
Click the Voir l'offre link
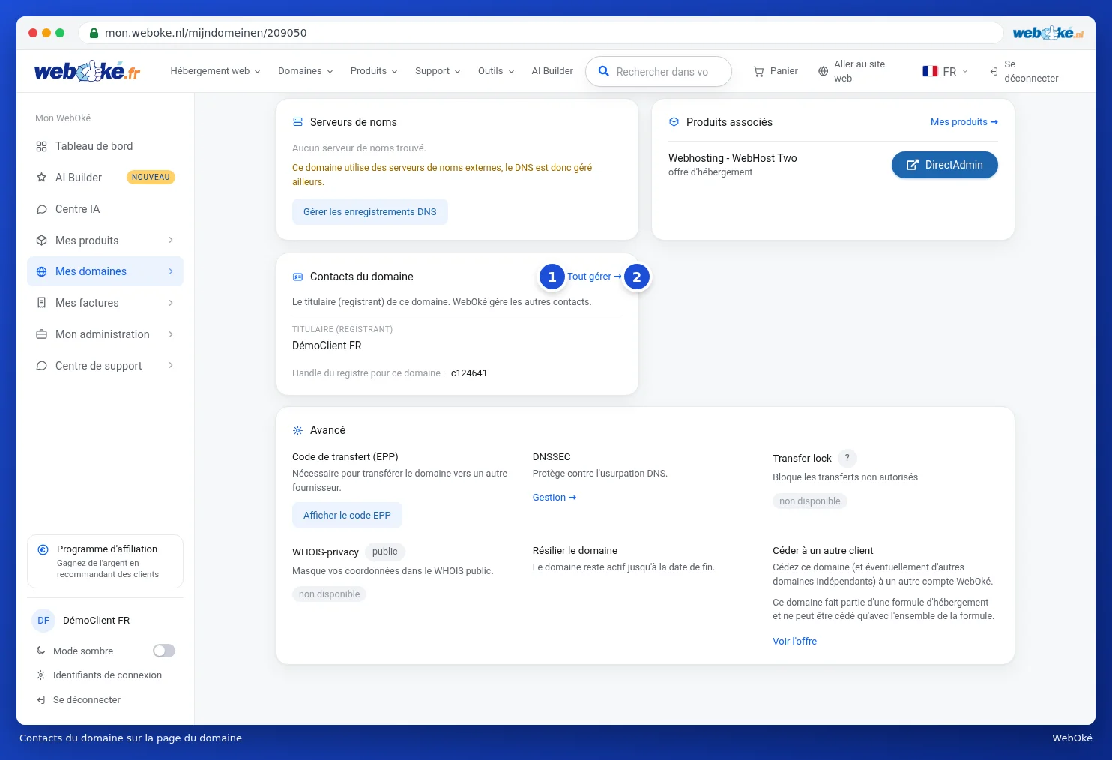pos(794,642)
